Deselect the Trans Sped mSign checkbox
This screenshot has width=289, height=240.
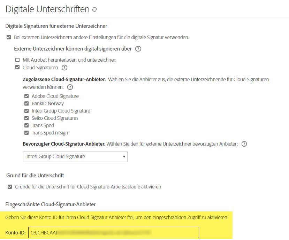click(26, 133)
